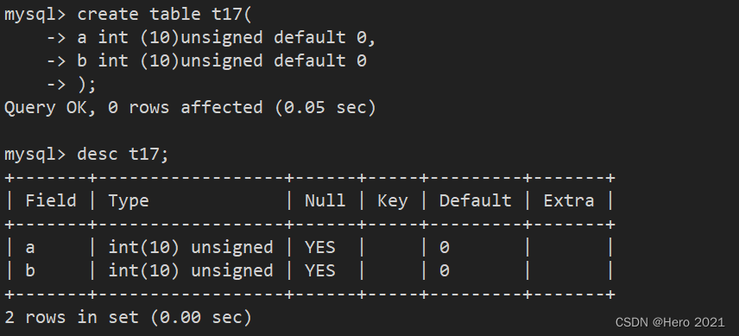Viewport: 739px width, 336px height.
Task: Click field name 'a' in the table
Action: pos(30,247)
